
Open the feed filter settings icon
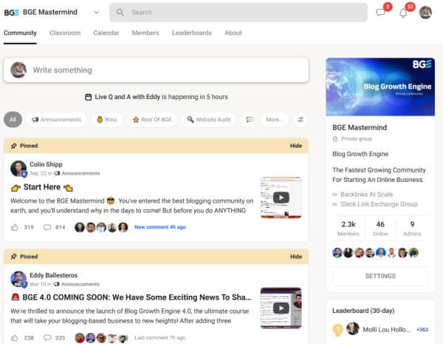[301, 120]
